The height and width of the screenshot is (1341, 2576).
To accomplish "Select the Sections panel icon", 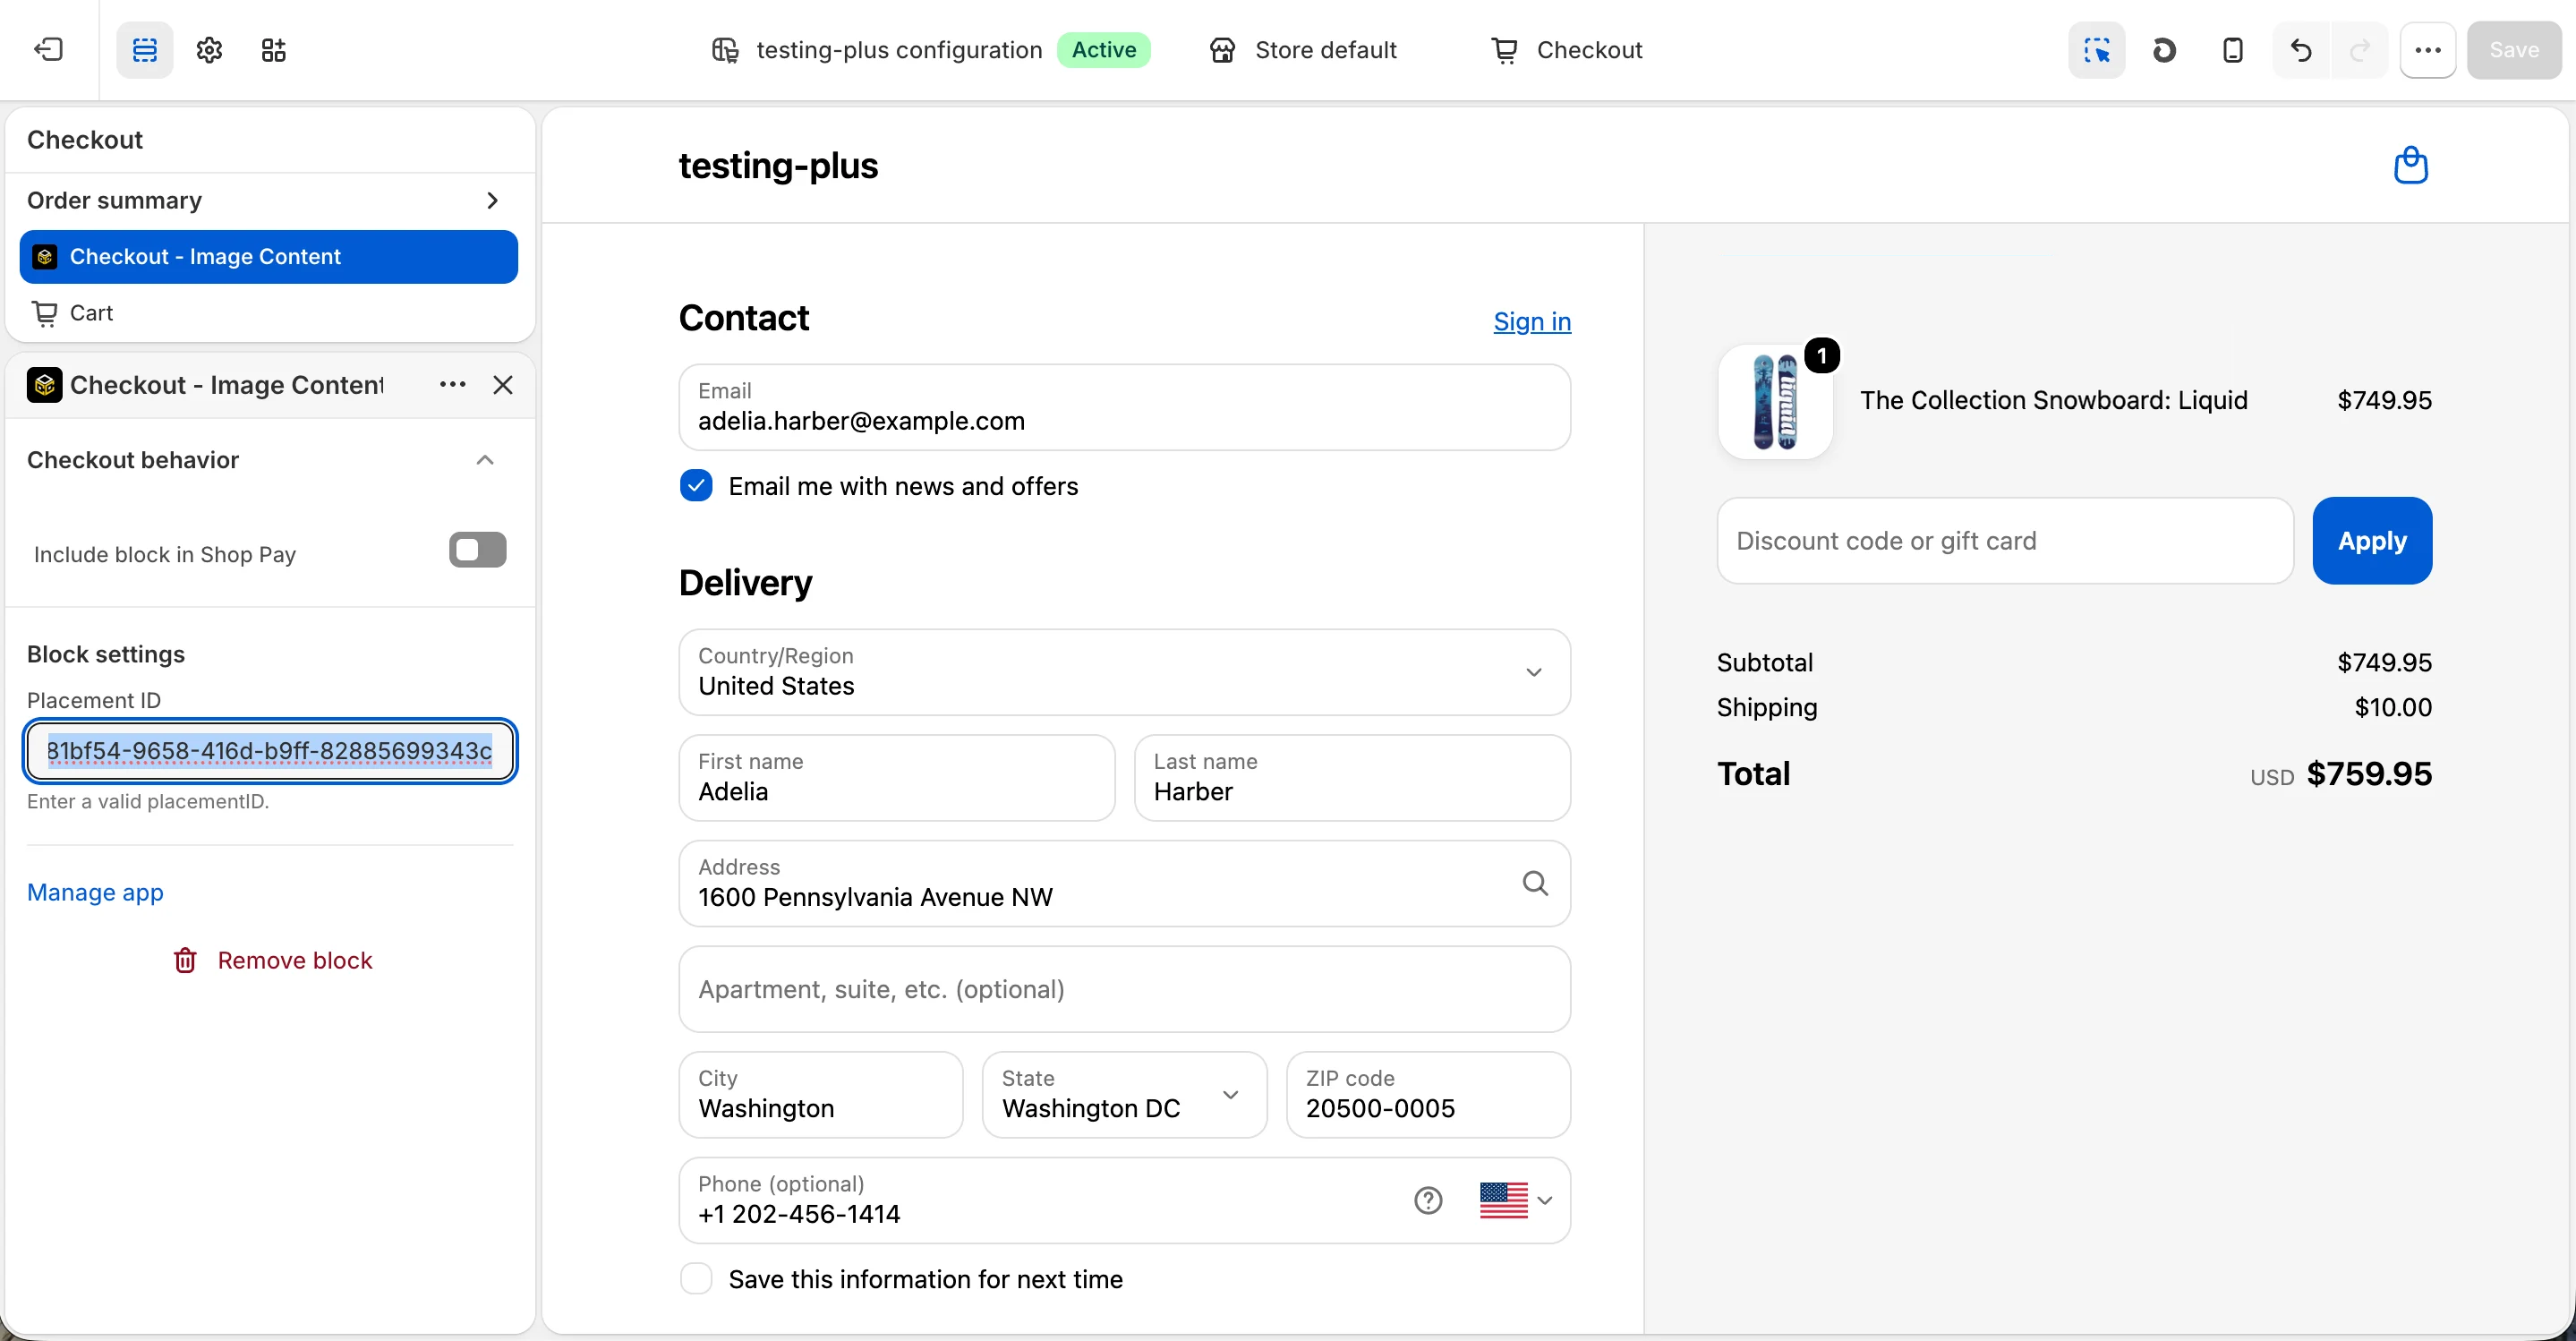I will (x=145, y=49).
